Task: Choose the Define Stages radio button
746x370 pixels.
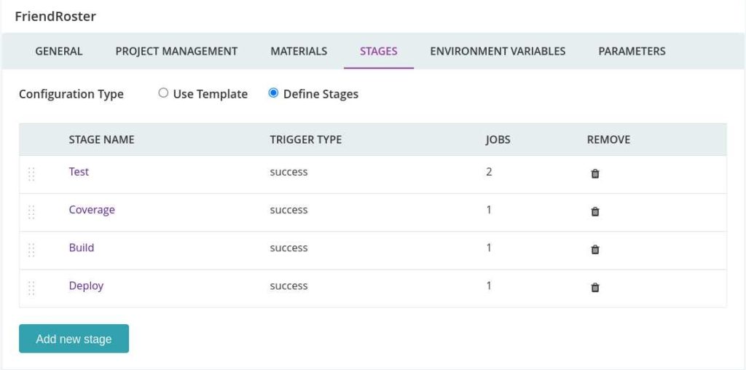Action: (x=273, y=93)
